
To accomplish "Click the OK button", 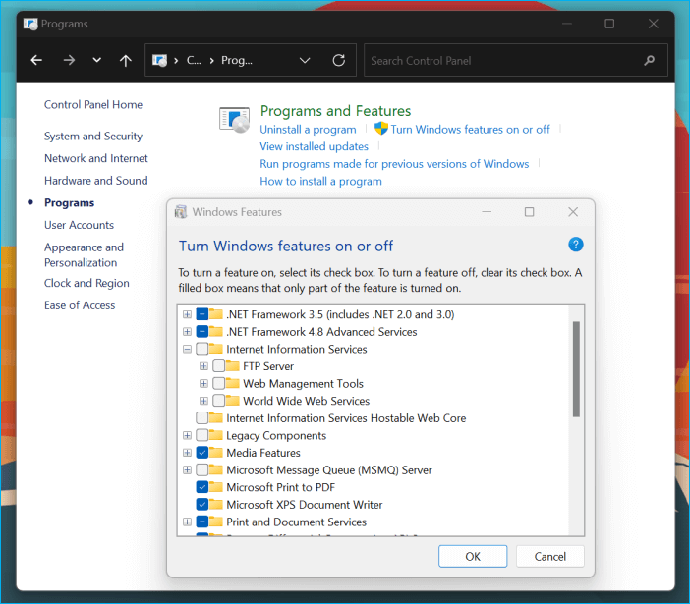I will 473,556.
